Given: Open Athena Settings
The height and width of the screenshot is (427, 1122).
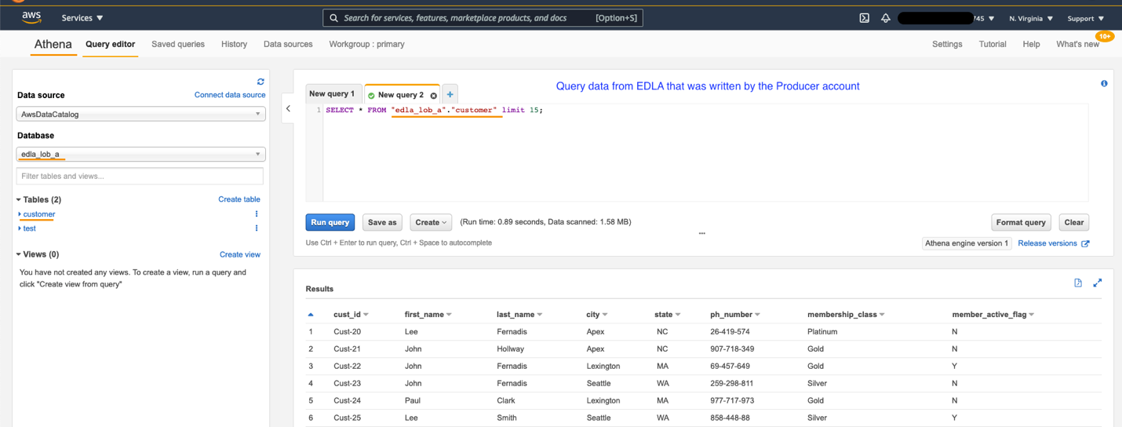Looking at the screenshot, I should (947, 45).
